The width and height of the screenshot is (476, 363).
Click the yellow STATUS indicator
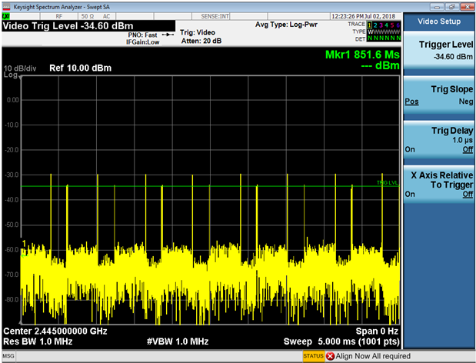coord(314,356)
